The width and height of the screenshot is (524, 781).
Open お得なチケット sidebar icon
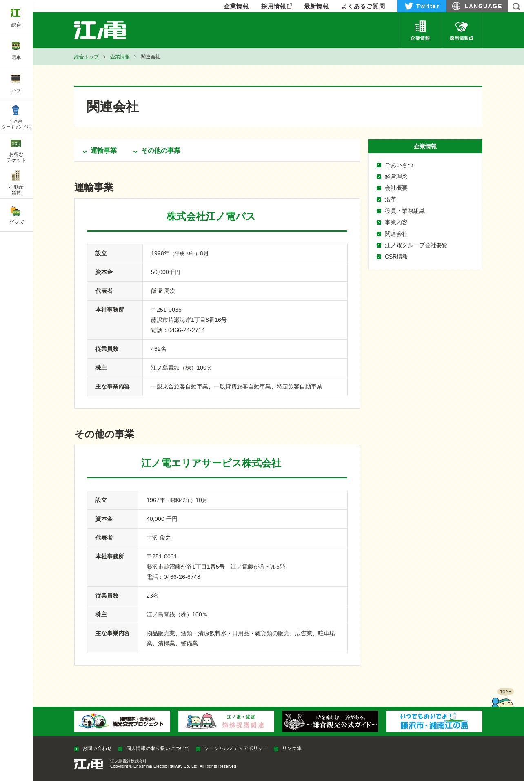[x=16, y=149]
